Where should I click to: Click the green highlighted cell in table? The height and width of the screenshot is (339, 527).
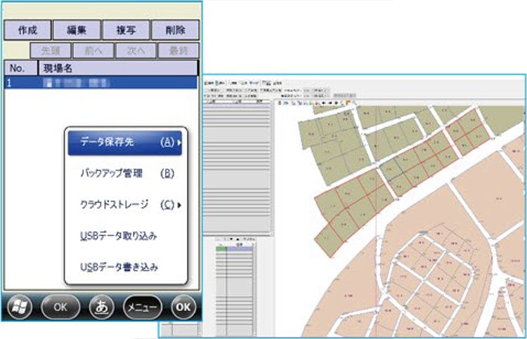pos(221,248)
